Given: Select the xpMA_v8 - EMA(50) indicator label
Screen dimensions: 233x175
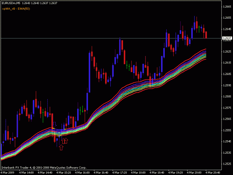Looking at the screenshot, I should (16, 9).
